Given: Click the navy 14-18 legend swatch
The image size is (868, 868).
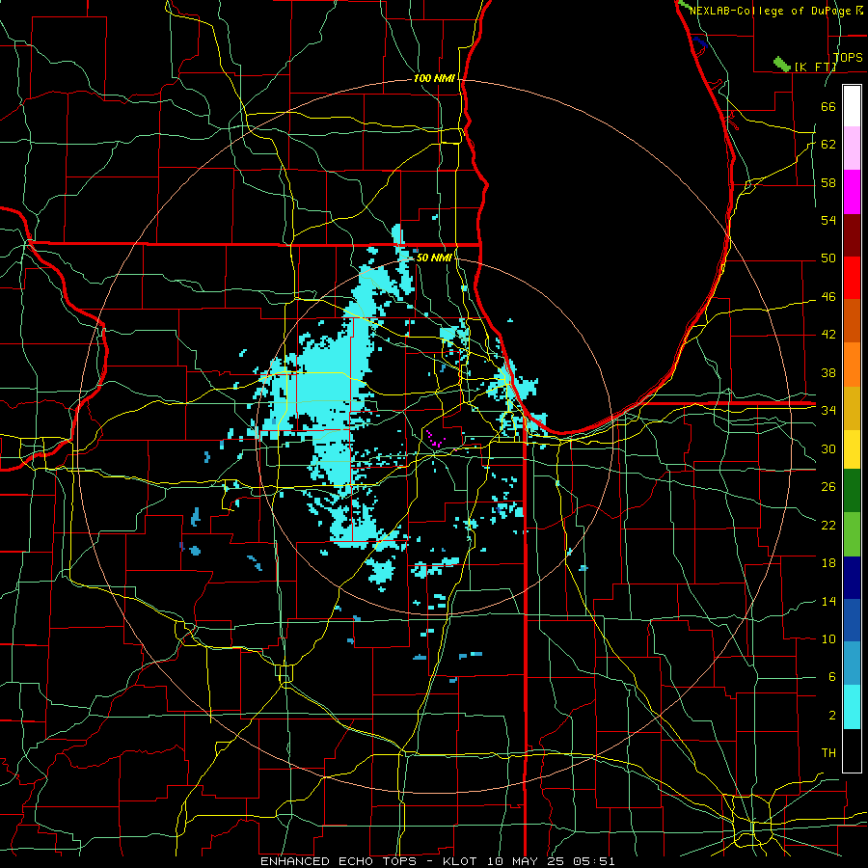Looking at the screenshot, I should pyautogui.click(x=852, y=578).
